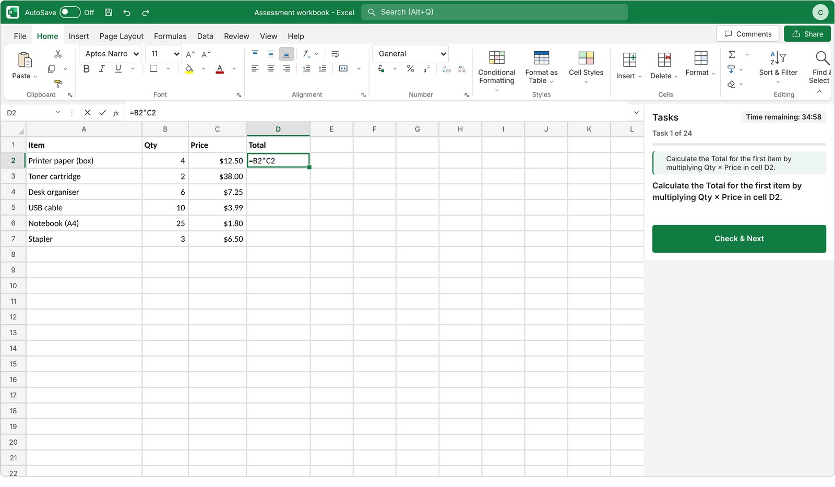Viewport: 835px width, 487px height.
Task: Select column D header
Action: tap(278, 129)
